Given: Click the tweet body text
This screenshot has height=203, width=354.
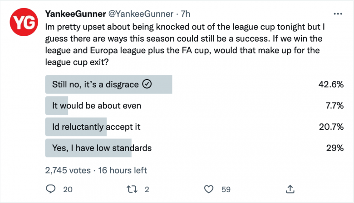Looking at the screenshot, I should 185,44.
